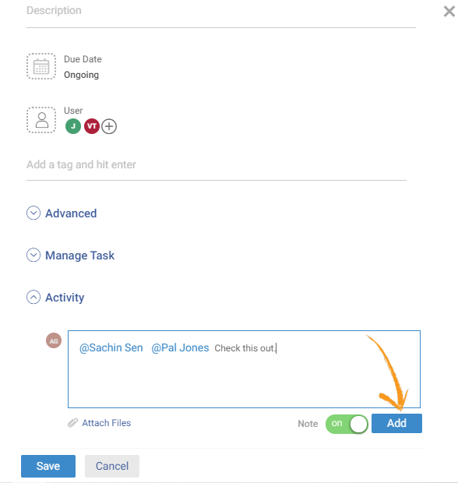
Task: Save the task changes
Action: (48, 466)
